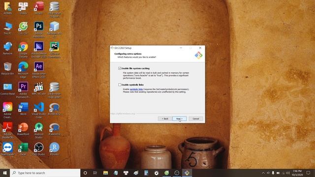Open the symbolic links hyperlink
Screen dimensions: 315x177
[136, 89]
